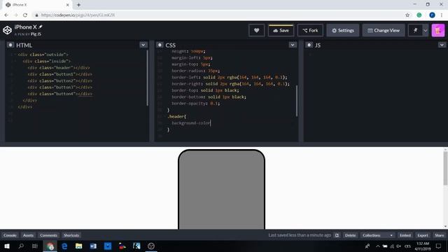The image size is (448, 252).
Task: Open Chrome from the taskbar
Action: 50,246
